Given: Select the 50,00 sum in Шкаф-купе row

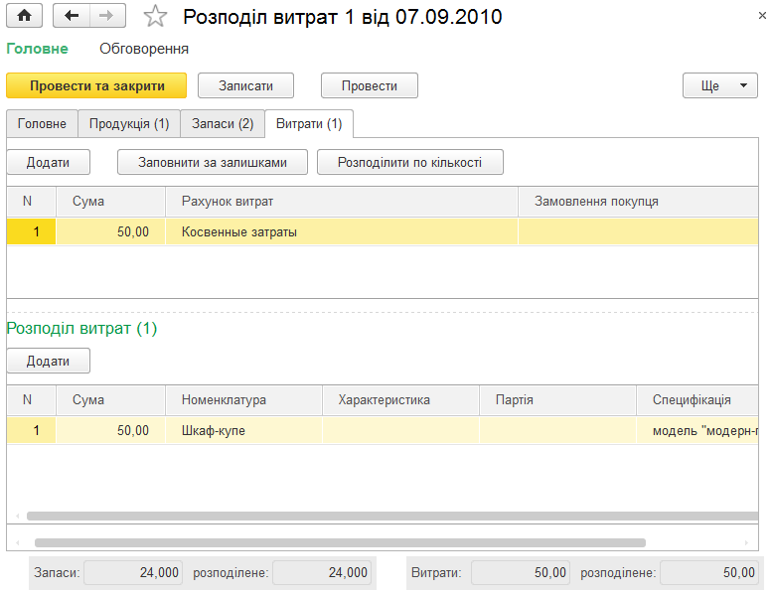Looking at the screenshot, I should click(x=110, y=431).
